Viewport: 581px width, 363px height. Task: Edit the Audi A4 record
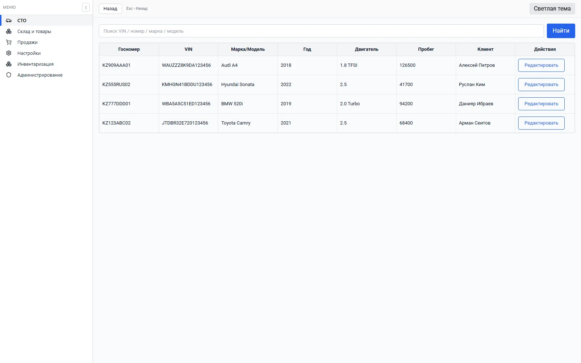[x=541, y=65]
